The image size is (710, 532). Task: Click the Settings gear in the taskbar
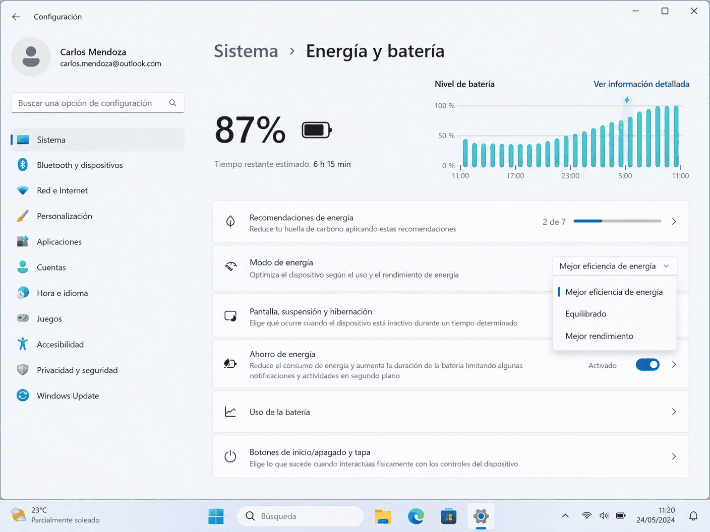tap(481, 516)
